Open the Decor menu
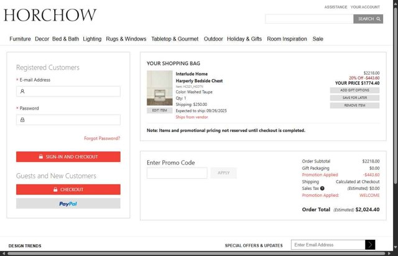The width and height of the screenshot is (398, 256). (x=42, y=39)
